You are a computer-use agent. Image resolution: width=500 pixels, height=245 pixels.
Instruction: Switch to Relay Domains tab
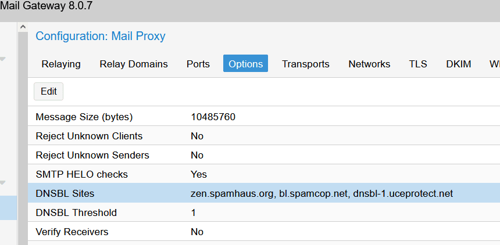pos(134,64)
